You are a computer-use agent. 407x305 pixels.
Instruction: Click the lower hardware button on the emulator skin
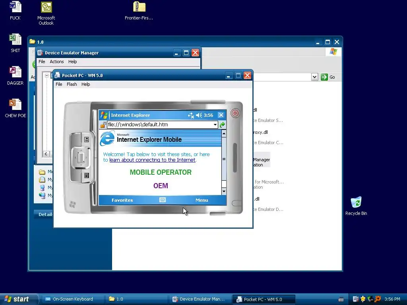point(86,176)
